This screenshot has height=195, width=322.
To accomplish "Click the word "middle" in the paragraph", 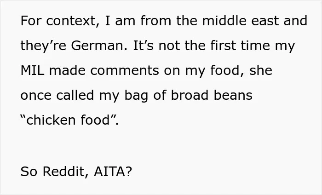I will [224, 21].
